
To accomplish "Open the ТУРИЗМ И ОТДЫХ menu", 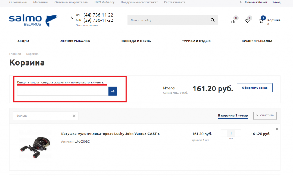I will coord(196,41).
